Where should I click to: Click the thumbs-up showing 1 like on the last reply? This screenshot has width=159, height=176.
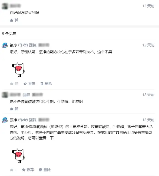(x=13, y=170)
